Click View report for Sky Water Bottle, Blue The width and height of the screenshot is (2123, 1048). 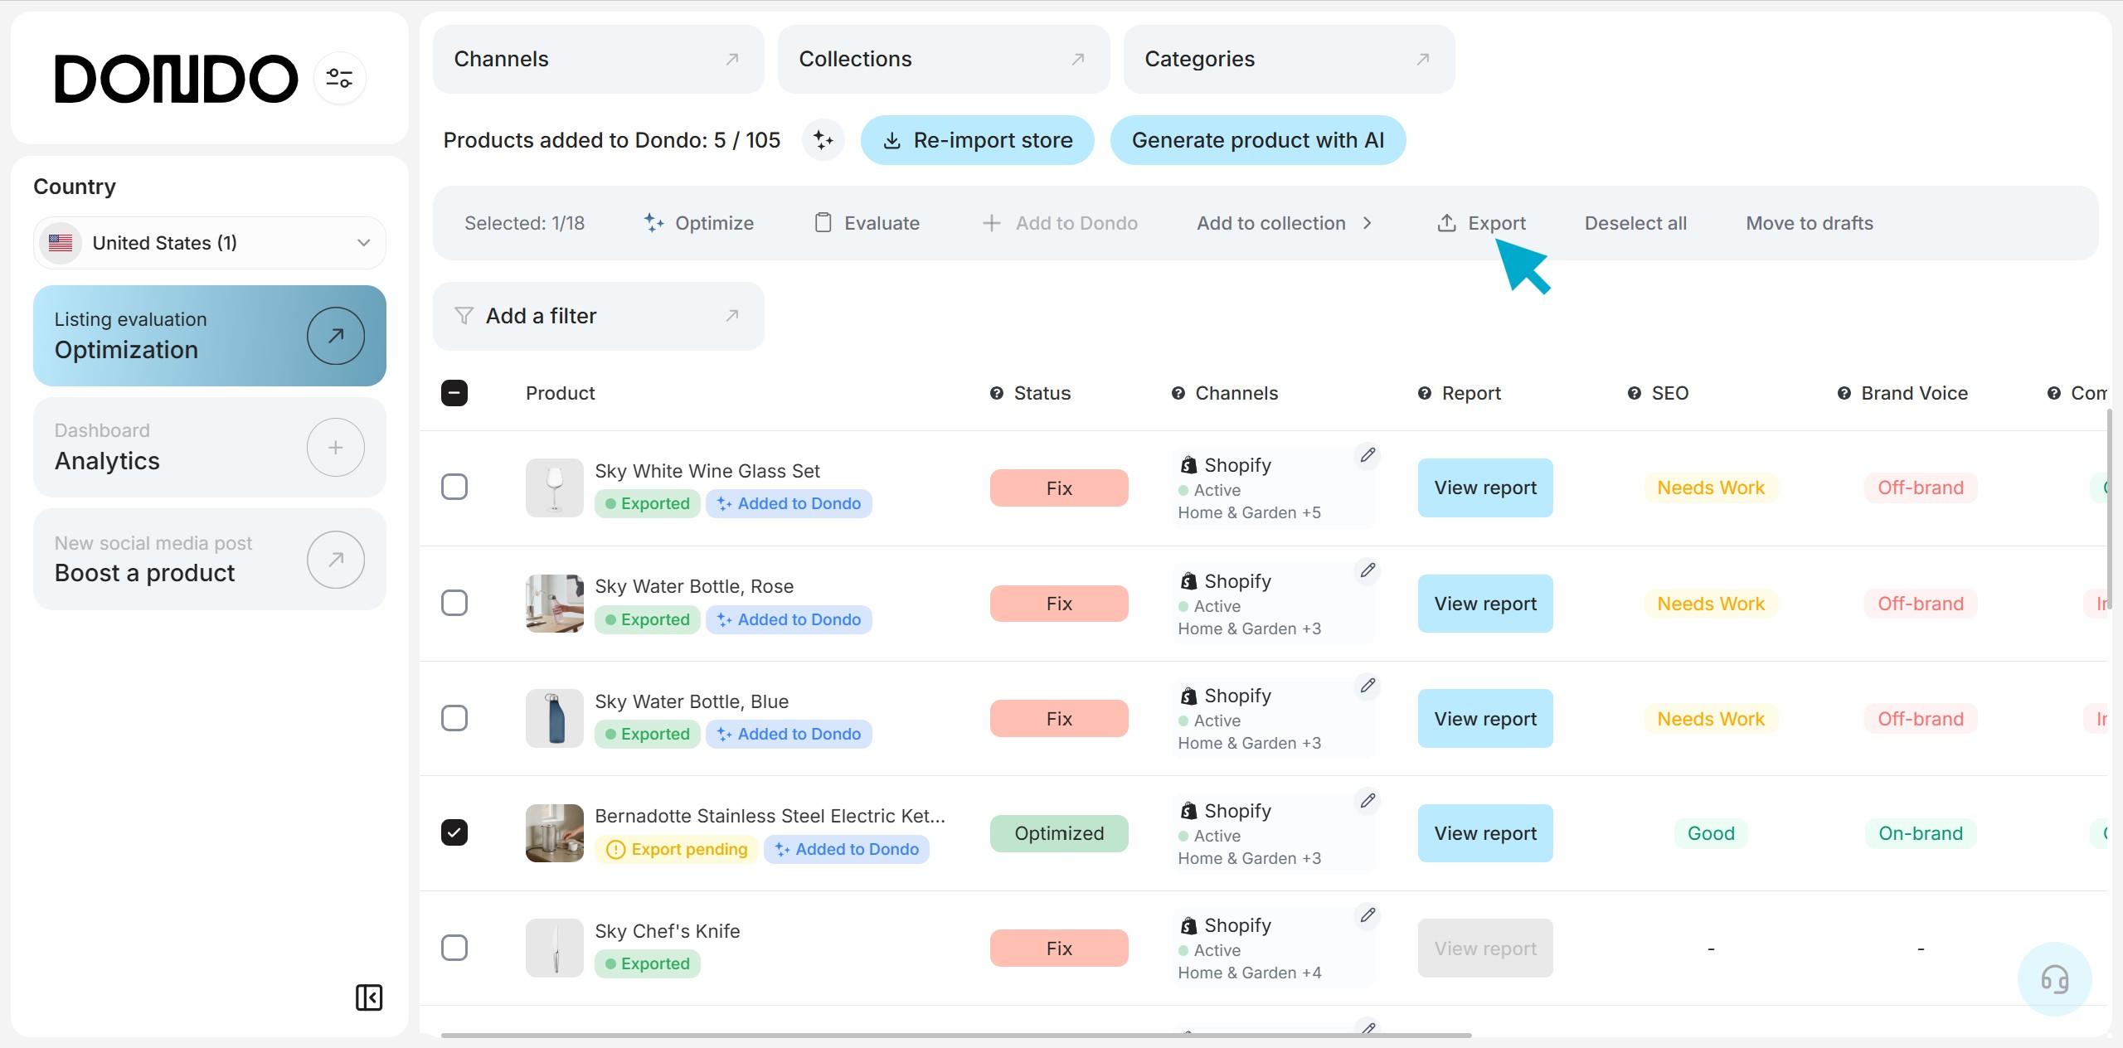tap(1484, 719)
